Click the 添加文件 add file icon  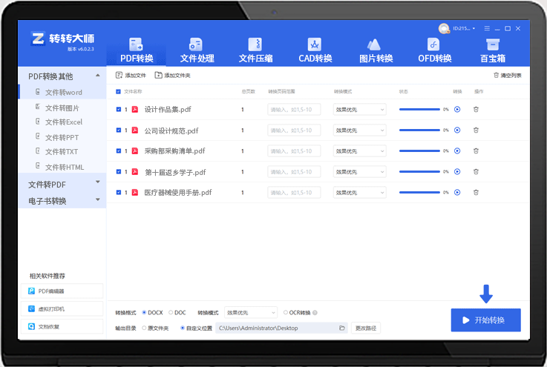(119, 76)
